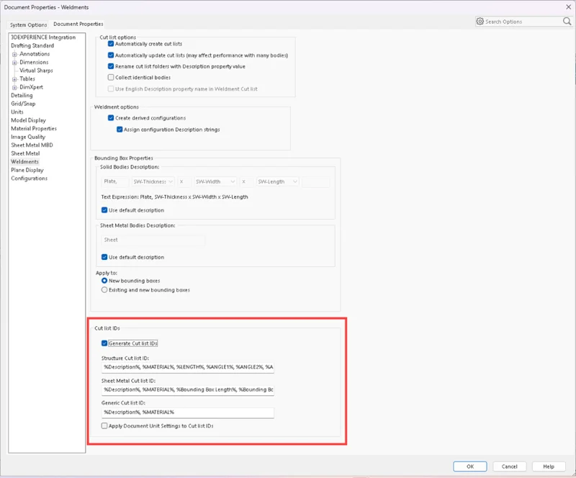576x478 pixels.
Task: Expand the Dimensions tree node
Action: point(14,63)
